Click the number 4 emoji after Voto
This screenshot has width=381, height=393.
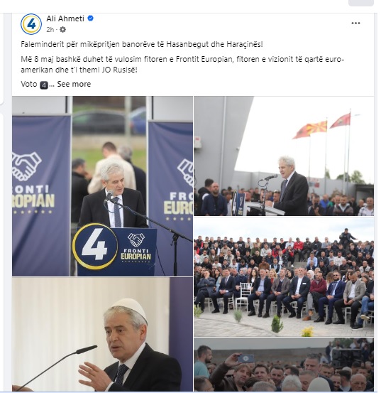(44, 85)
